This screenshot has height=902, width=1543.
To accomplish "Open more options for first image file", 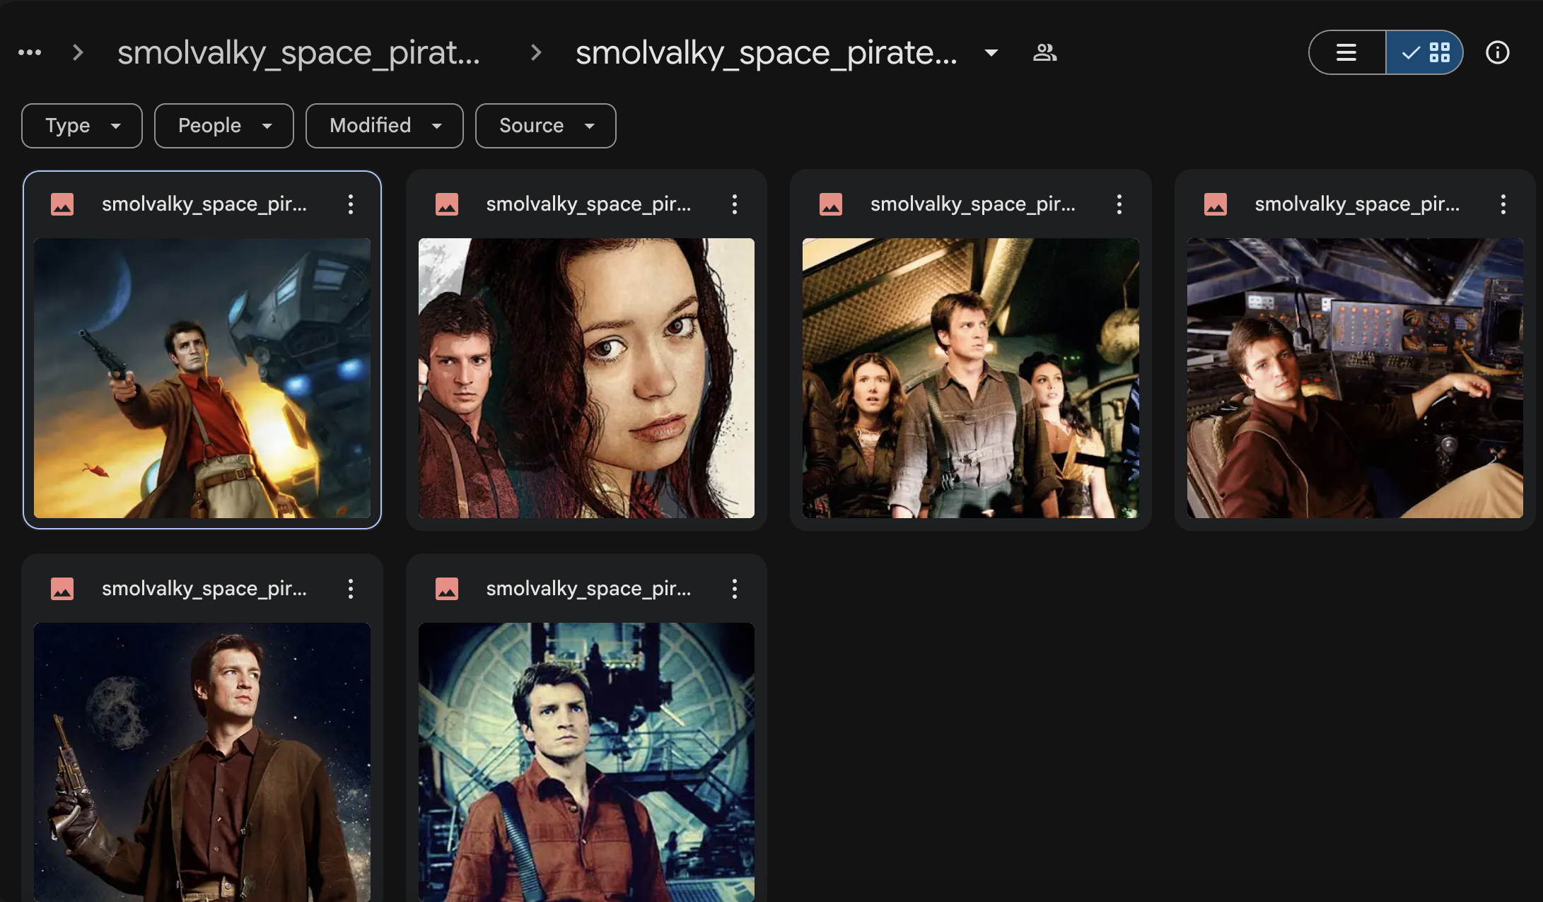I will coord(351,204).
